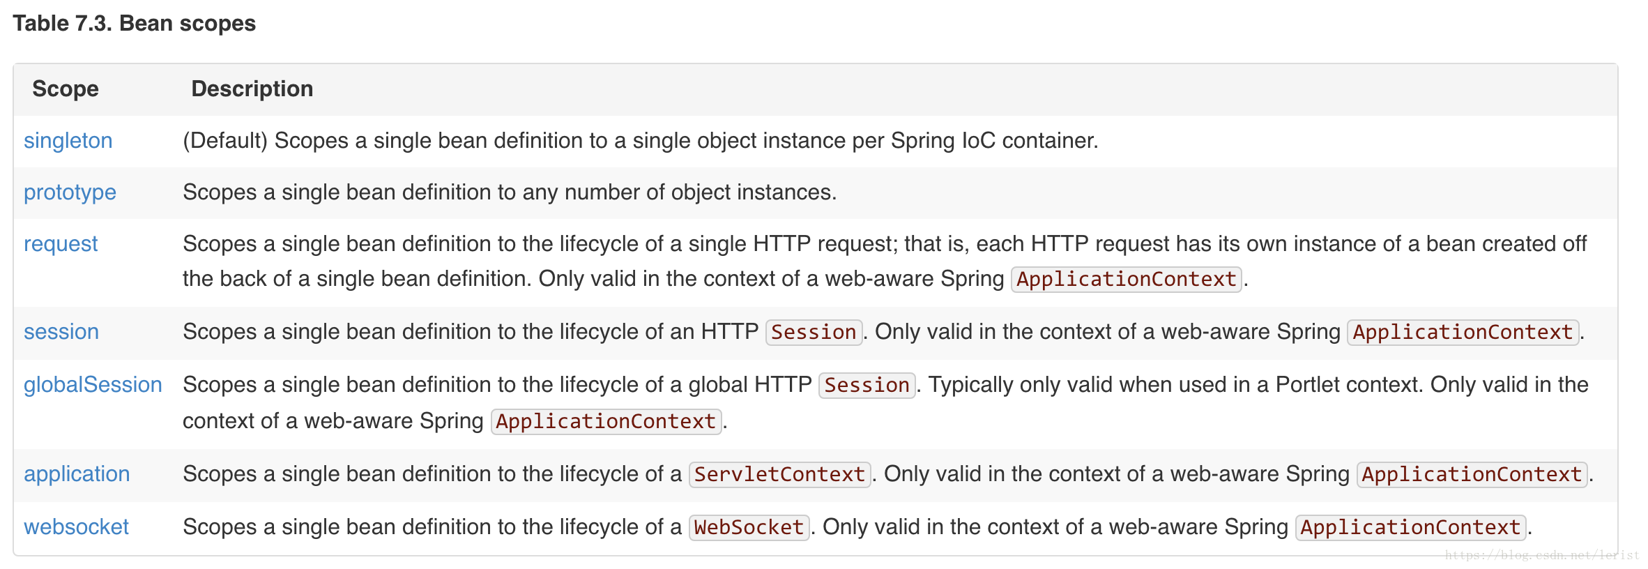Click the Table 7.3 Bean scopes title
Viewport: 1648px width, 569px height.
click(135, 23)
